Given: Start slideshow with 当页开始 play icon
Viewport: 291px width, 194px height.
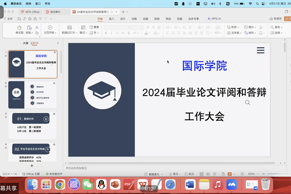Looking at the screenshot, I should [50, 28].
